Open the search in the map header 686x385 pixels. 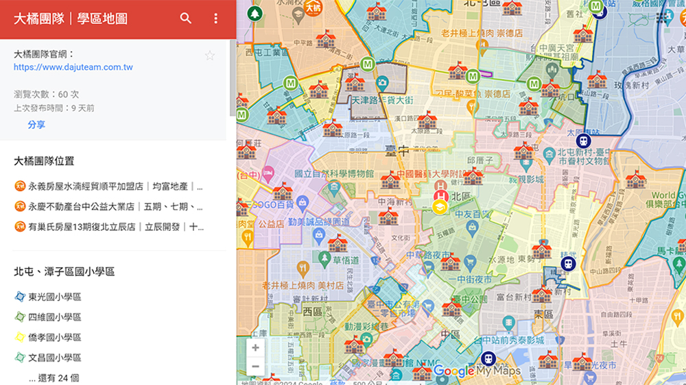186,18
